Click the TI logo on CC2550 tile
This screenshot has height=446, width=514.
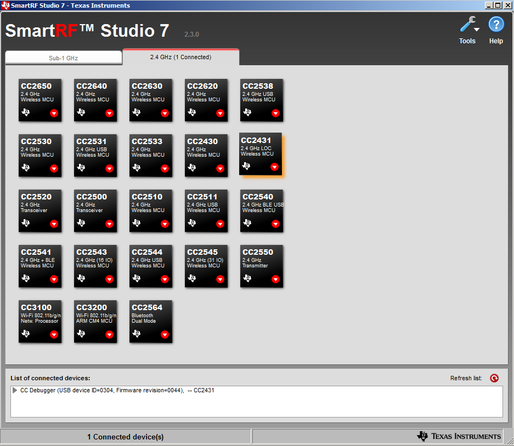click(247, 278)
